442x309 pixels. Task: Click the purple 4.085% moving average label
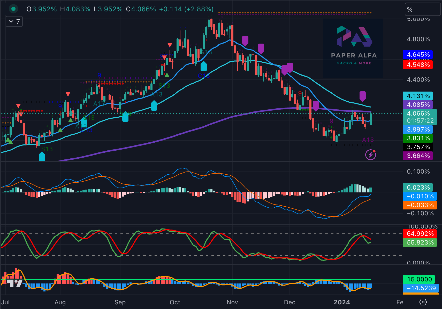[x=418, y=105]
